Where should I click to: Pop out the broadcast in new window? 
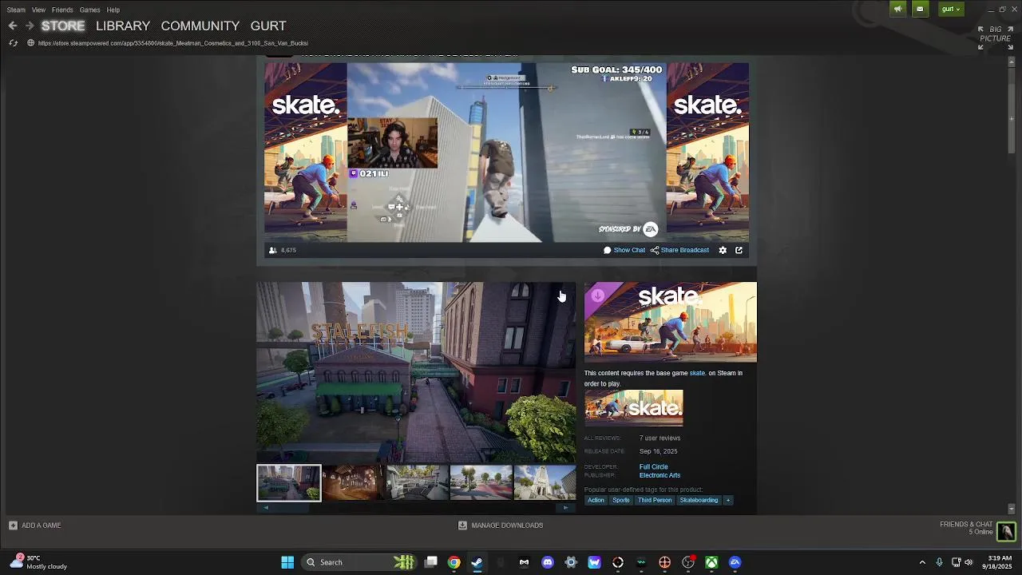pyautogui.click(x=739, y=250)
